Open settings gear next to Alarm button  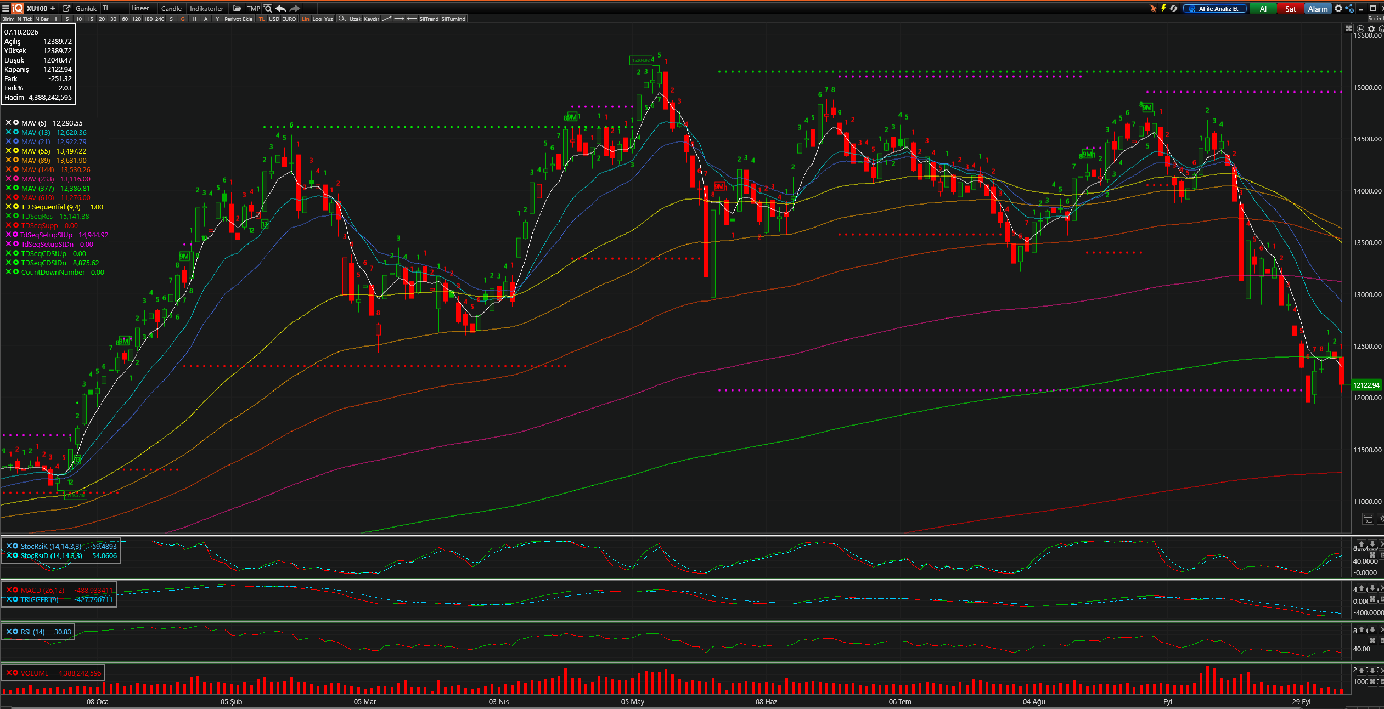tap(1338, 8)
